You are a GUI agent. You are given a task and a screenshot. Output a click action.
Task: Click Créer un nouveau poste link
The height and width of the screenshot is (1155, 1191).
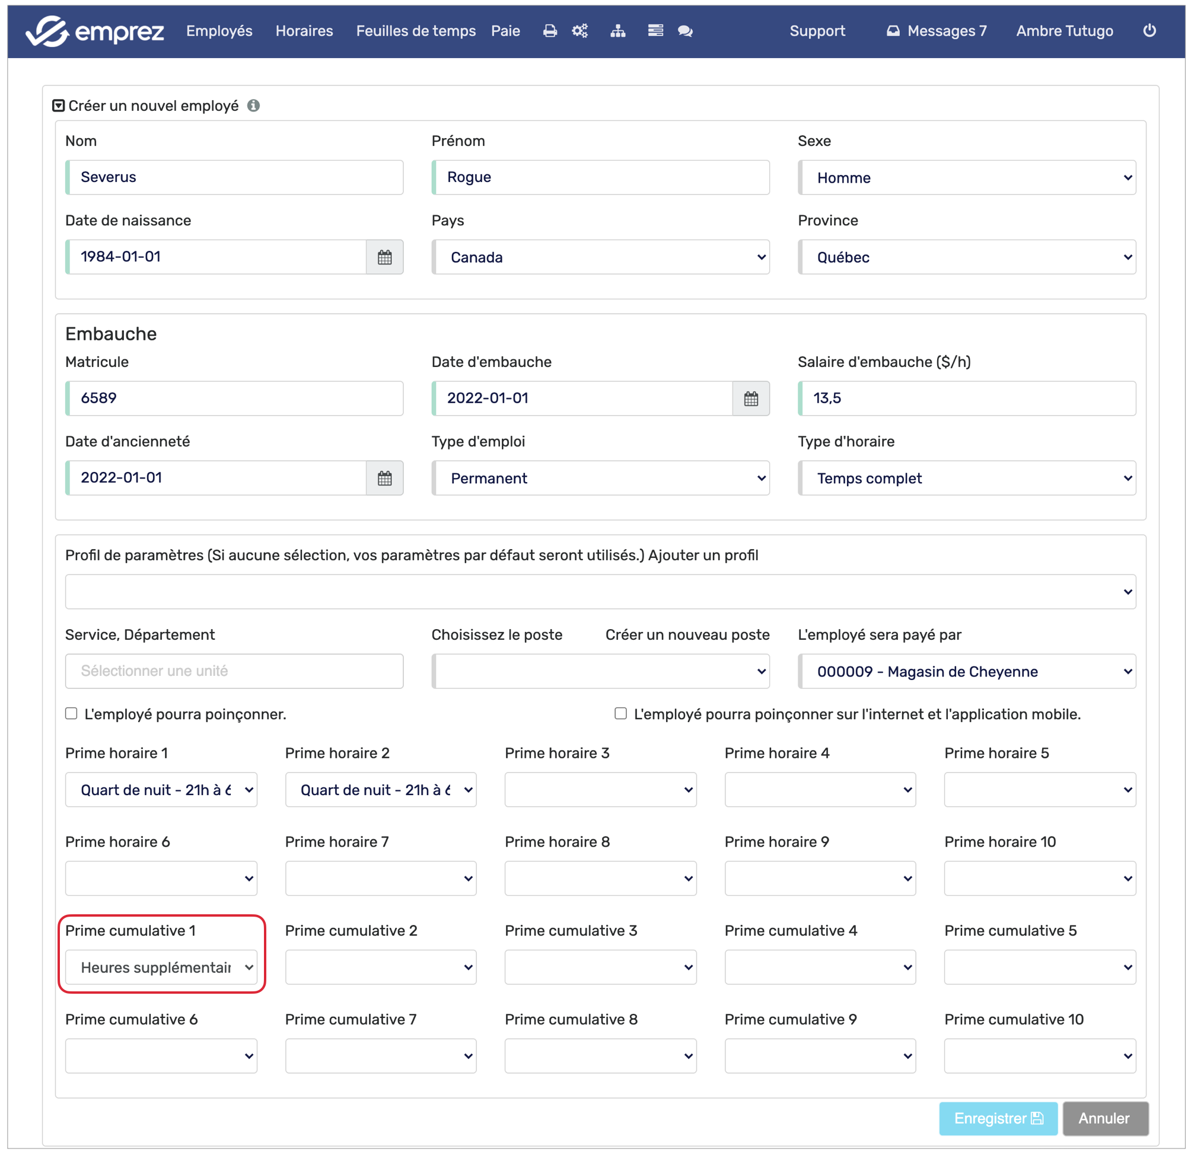(x=687, y=634)
